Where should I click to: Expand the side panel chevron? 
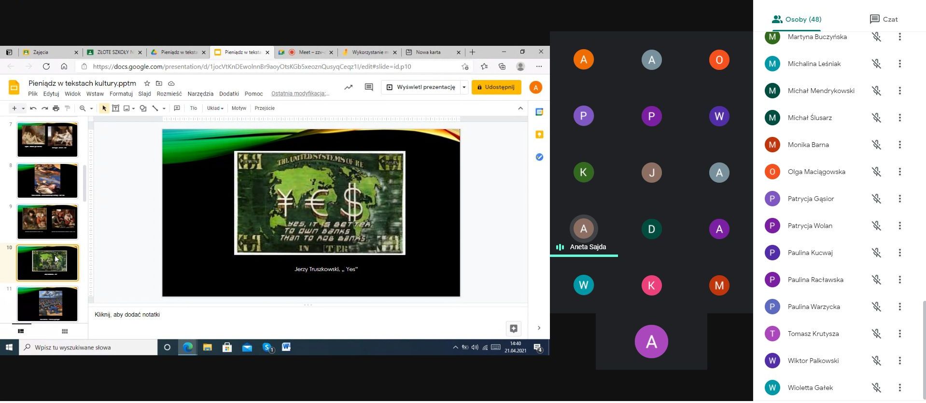539,328
